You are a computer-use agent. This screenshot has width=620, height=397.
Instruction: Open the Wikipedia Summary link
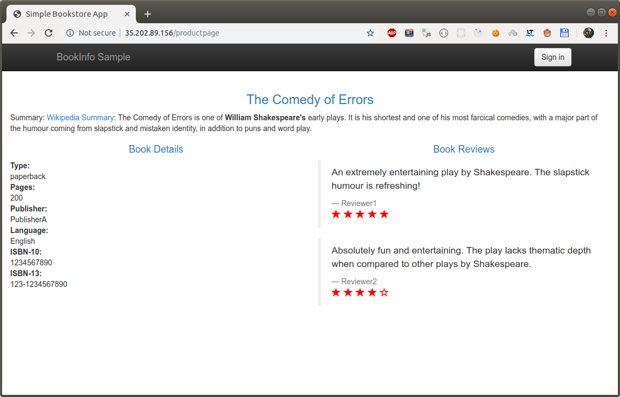point(80,118)
